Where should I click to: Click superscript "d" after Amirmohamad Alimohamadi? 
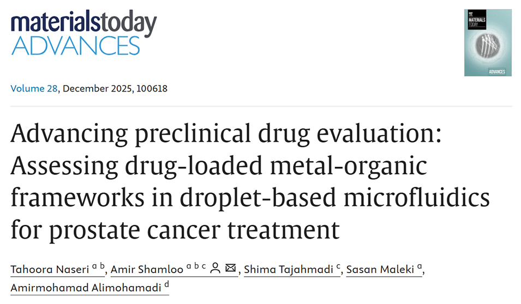pos(166,284)
